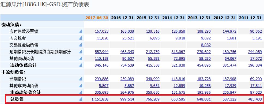Open chart icon for 其他非流动负债 row
Image resolution: width=264 pixels, height=104 pixels.
pyautogui.click(x=80, y=86)
